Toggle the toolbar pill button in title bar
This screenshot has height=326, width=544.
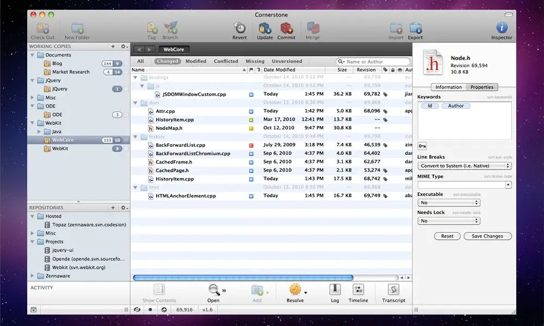point(509,15)
